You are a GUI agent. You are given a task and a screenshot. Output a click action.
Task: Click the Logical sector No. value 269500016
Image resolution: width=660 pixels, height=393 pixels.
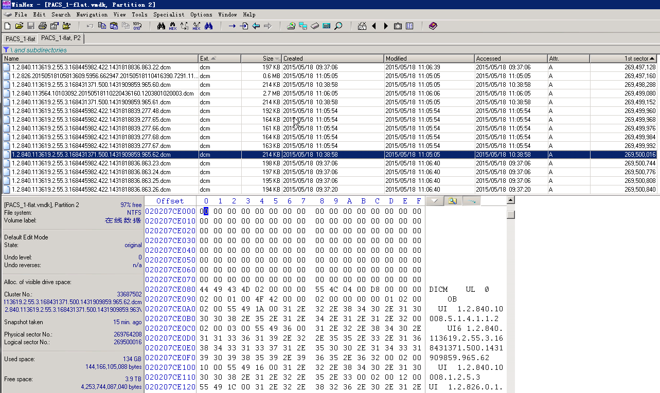128,342
